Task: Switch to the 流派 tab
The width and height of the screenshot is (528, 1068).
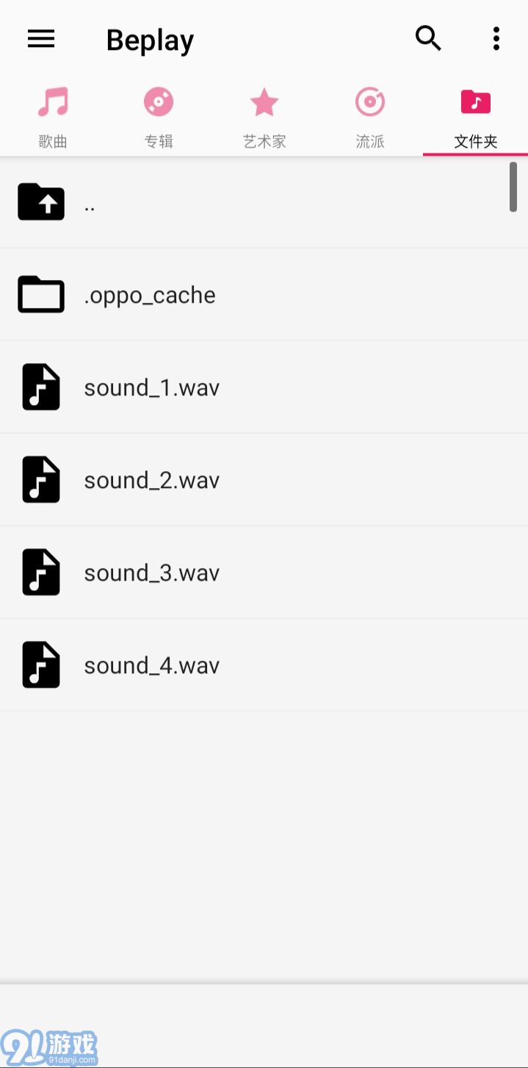Action: [x=369, y=118]
